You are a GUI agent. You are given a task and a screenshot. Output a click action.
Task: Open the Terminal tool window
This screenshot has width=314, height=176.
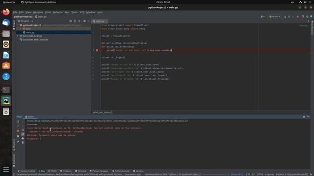pos(80,171)
